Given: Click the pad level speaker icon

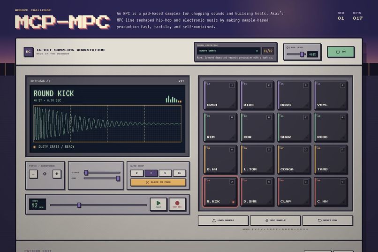Looking at the screenshot, I should tap(288, 47).
